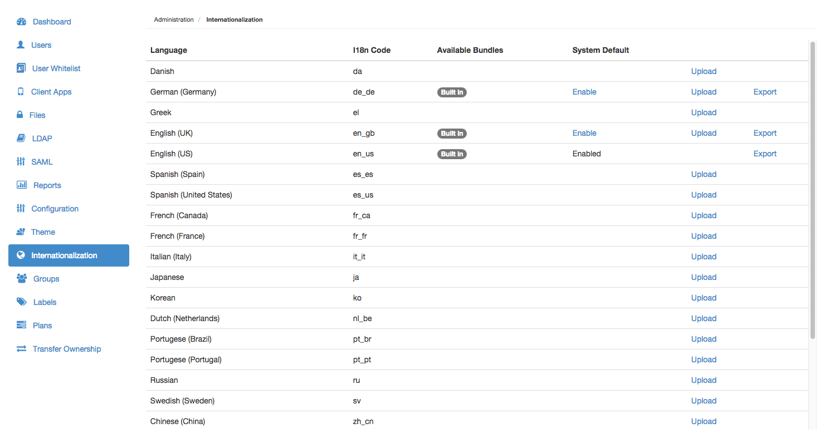Click the Users person icon
The width and height of the screenshot is (825, 443).
(x=21, y=45)
